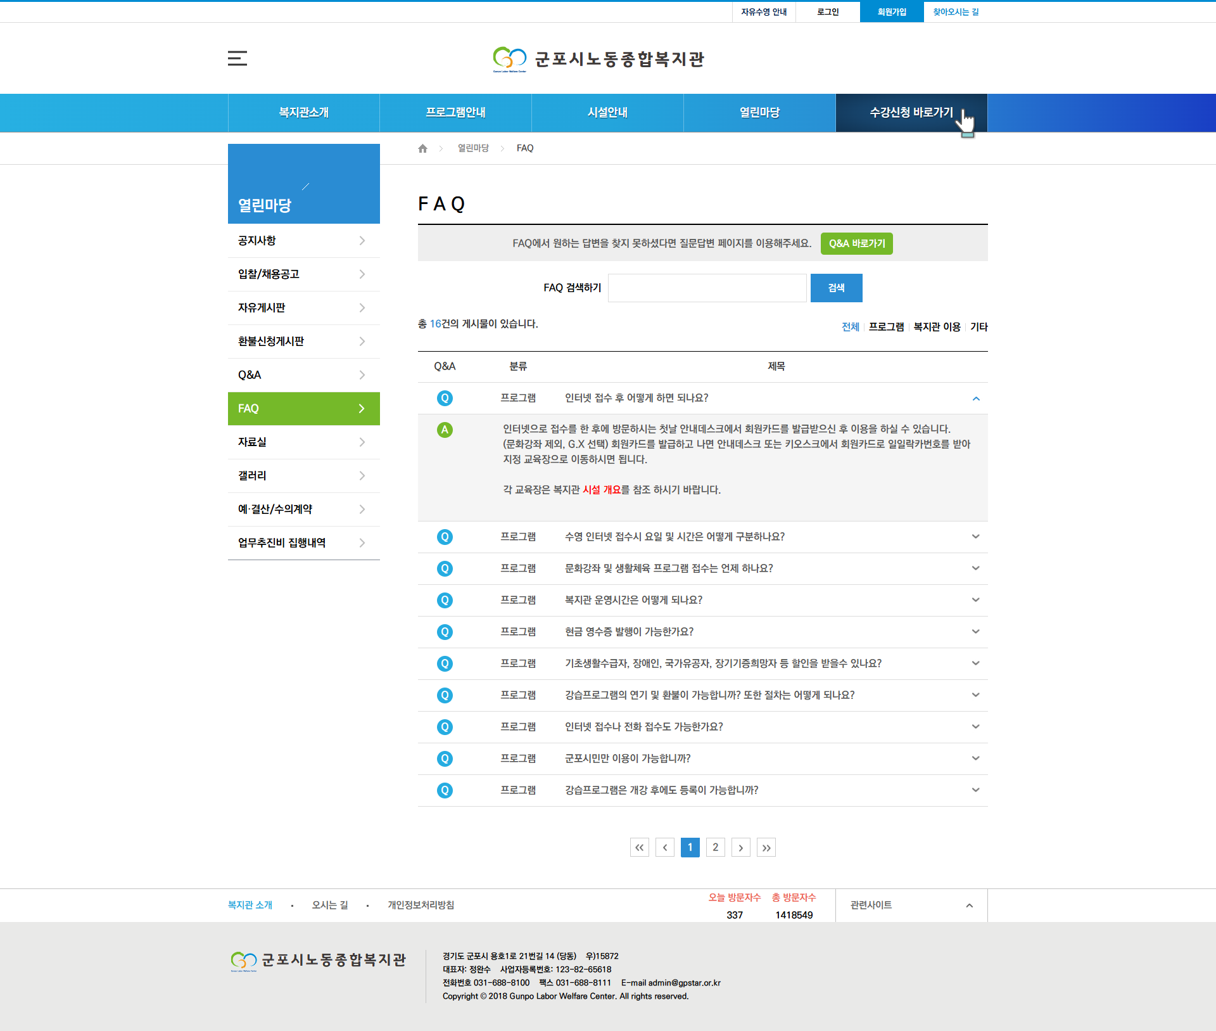
Task: Click the green Q&A 바로가기 button
Action: (x=856, y=243)
